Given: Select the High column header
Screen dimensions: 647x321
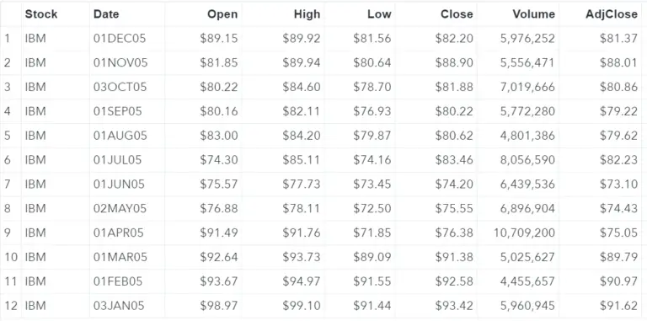Looking at the screenshot, I should [x=307, y=14].
